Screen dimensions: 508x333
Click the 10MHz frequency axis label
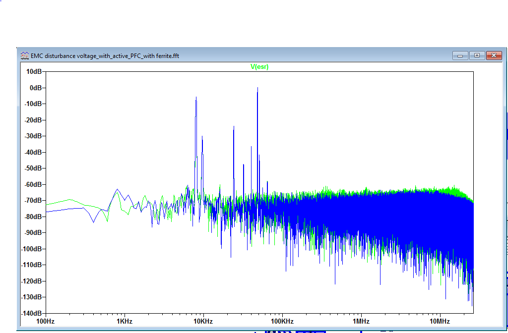(x=440, y=321)
